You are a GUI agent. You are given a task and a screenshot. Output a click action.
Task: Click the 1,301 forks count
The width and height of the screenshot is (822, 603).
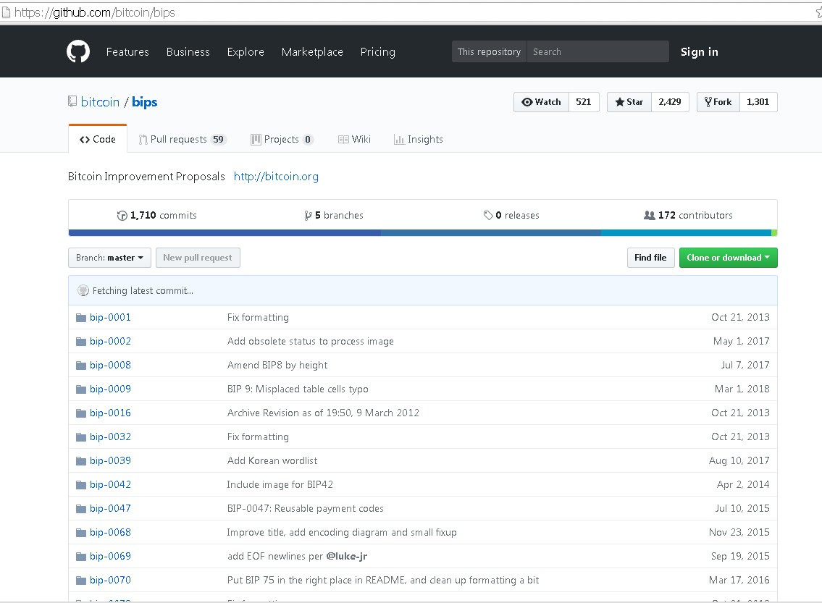point(758,102)
